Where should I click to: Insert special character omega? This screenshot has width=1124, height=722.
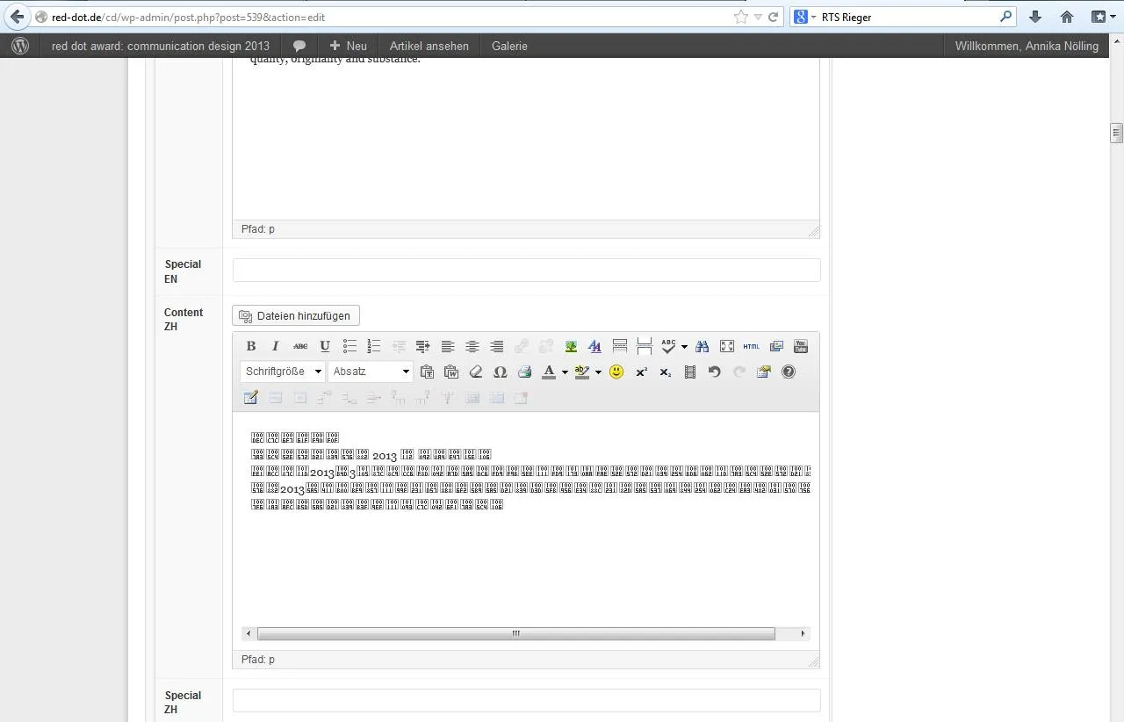click(x=501, y=372)
